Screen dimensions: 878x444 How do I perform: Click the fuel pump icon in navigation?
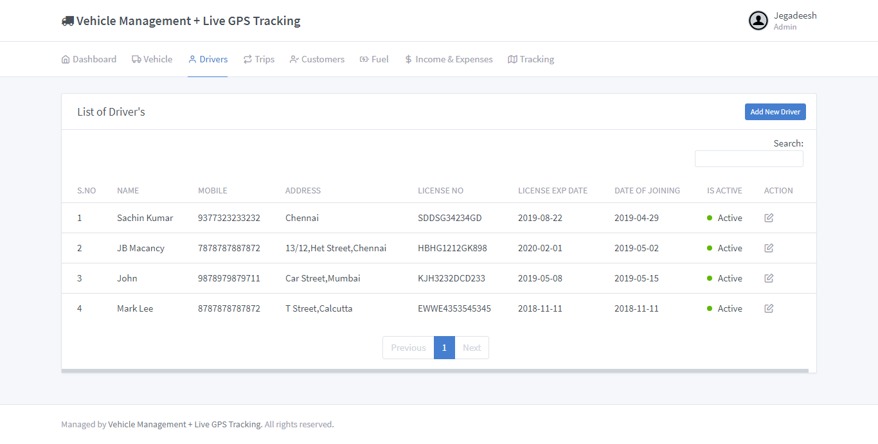(364, 58)
